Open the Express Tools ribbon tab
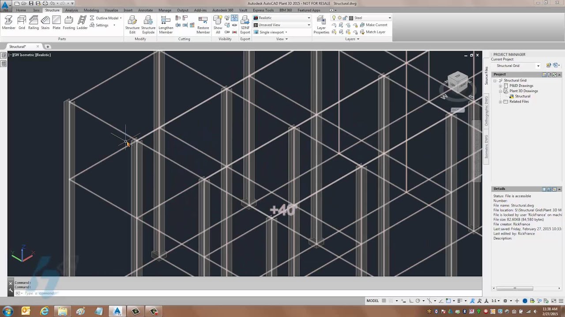Screen dimensions: 565x317 263,10
